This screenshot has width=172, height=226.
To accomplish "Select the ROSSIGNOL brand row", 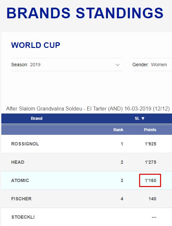I will [x=87, y=144].
